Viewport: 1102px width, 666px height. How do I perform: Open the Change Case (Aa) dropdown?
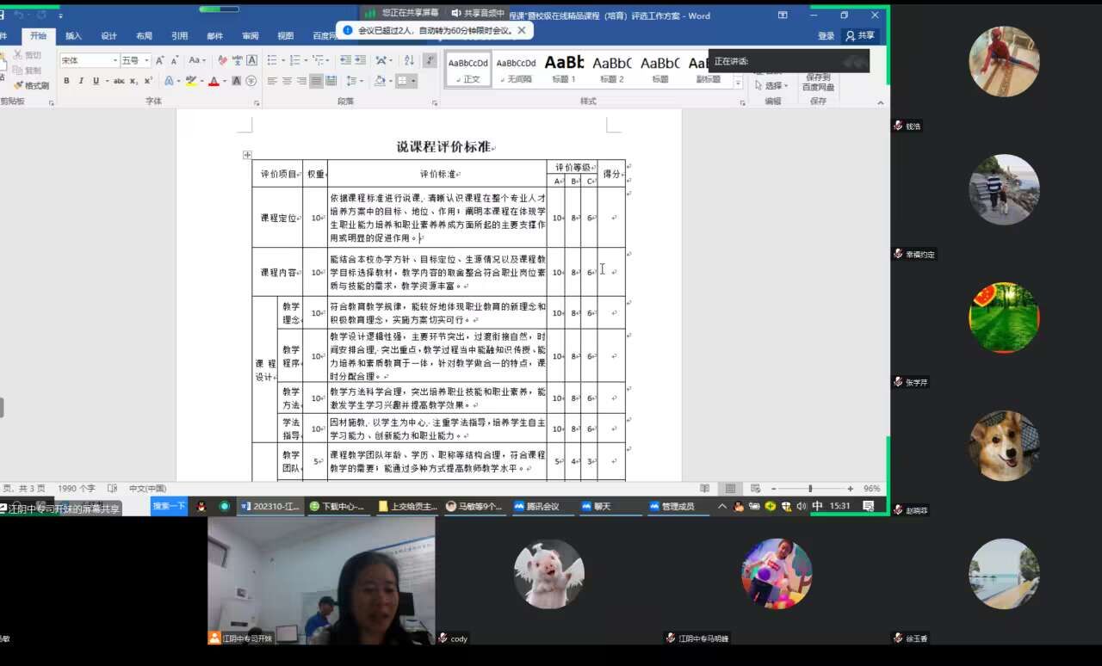[x=197, y=60]
